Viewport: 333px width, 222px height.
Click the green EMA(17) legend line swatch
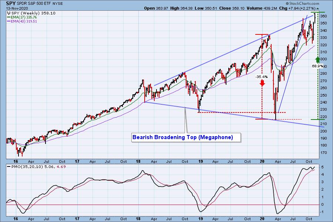pos(9,17)
